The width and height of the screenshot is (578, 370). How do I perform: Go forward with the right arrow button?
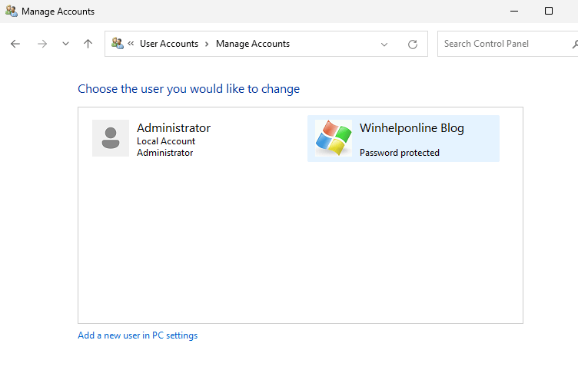42,44
